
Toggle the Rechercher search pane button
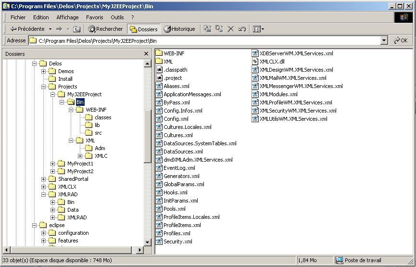105,29
